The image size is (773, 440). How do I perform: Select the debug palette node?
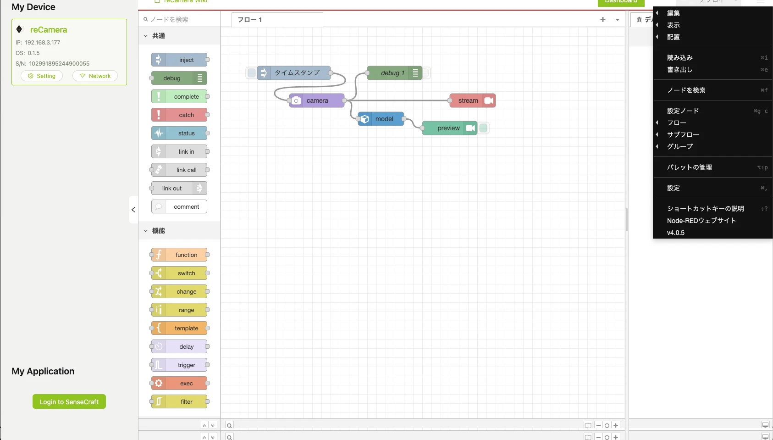tap(179, 78)
